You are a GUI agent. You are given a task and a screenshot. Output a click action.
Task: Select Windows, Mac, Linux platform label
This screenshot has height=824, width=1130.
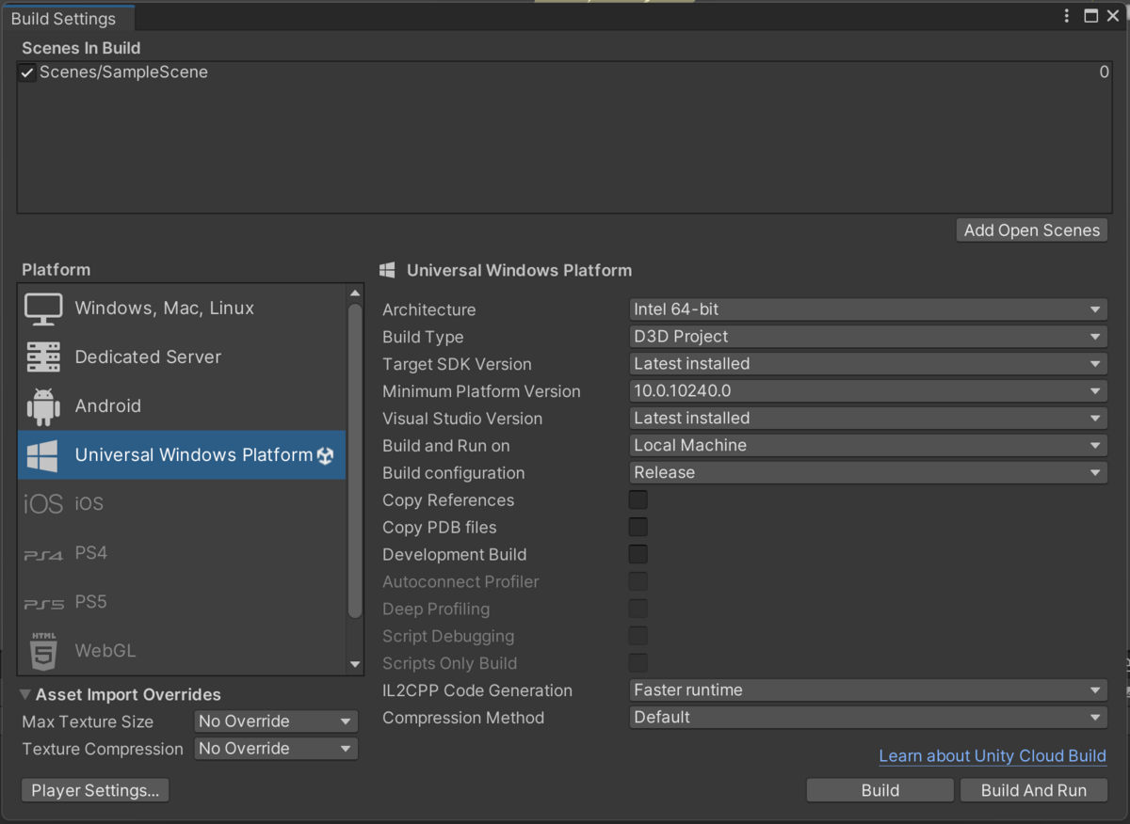165,309
